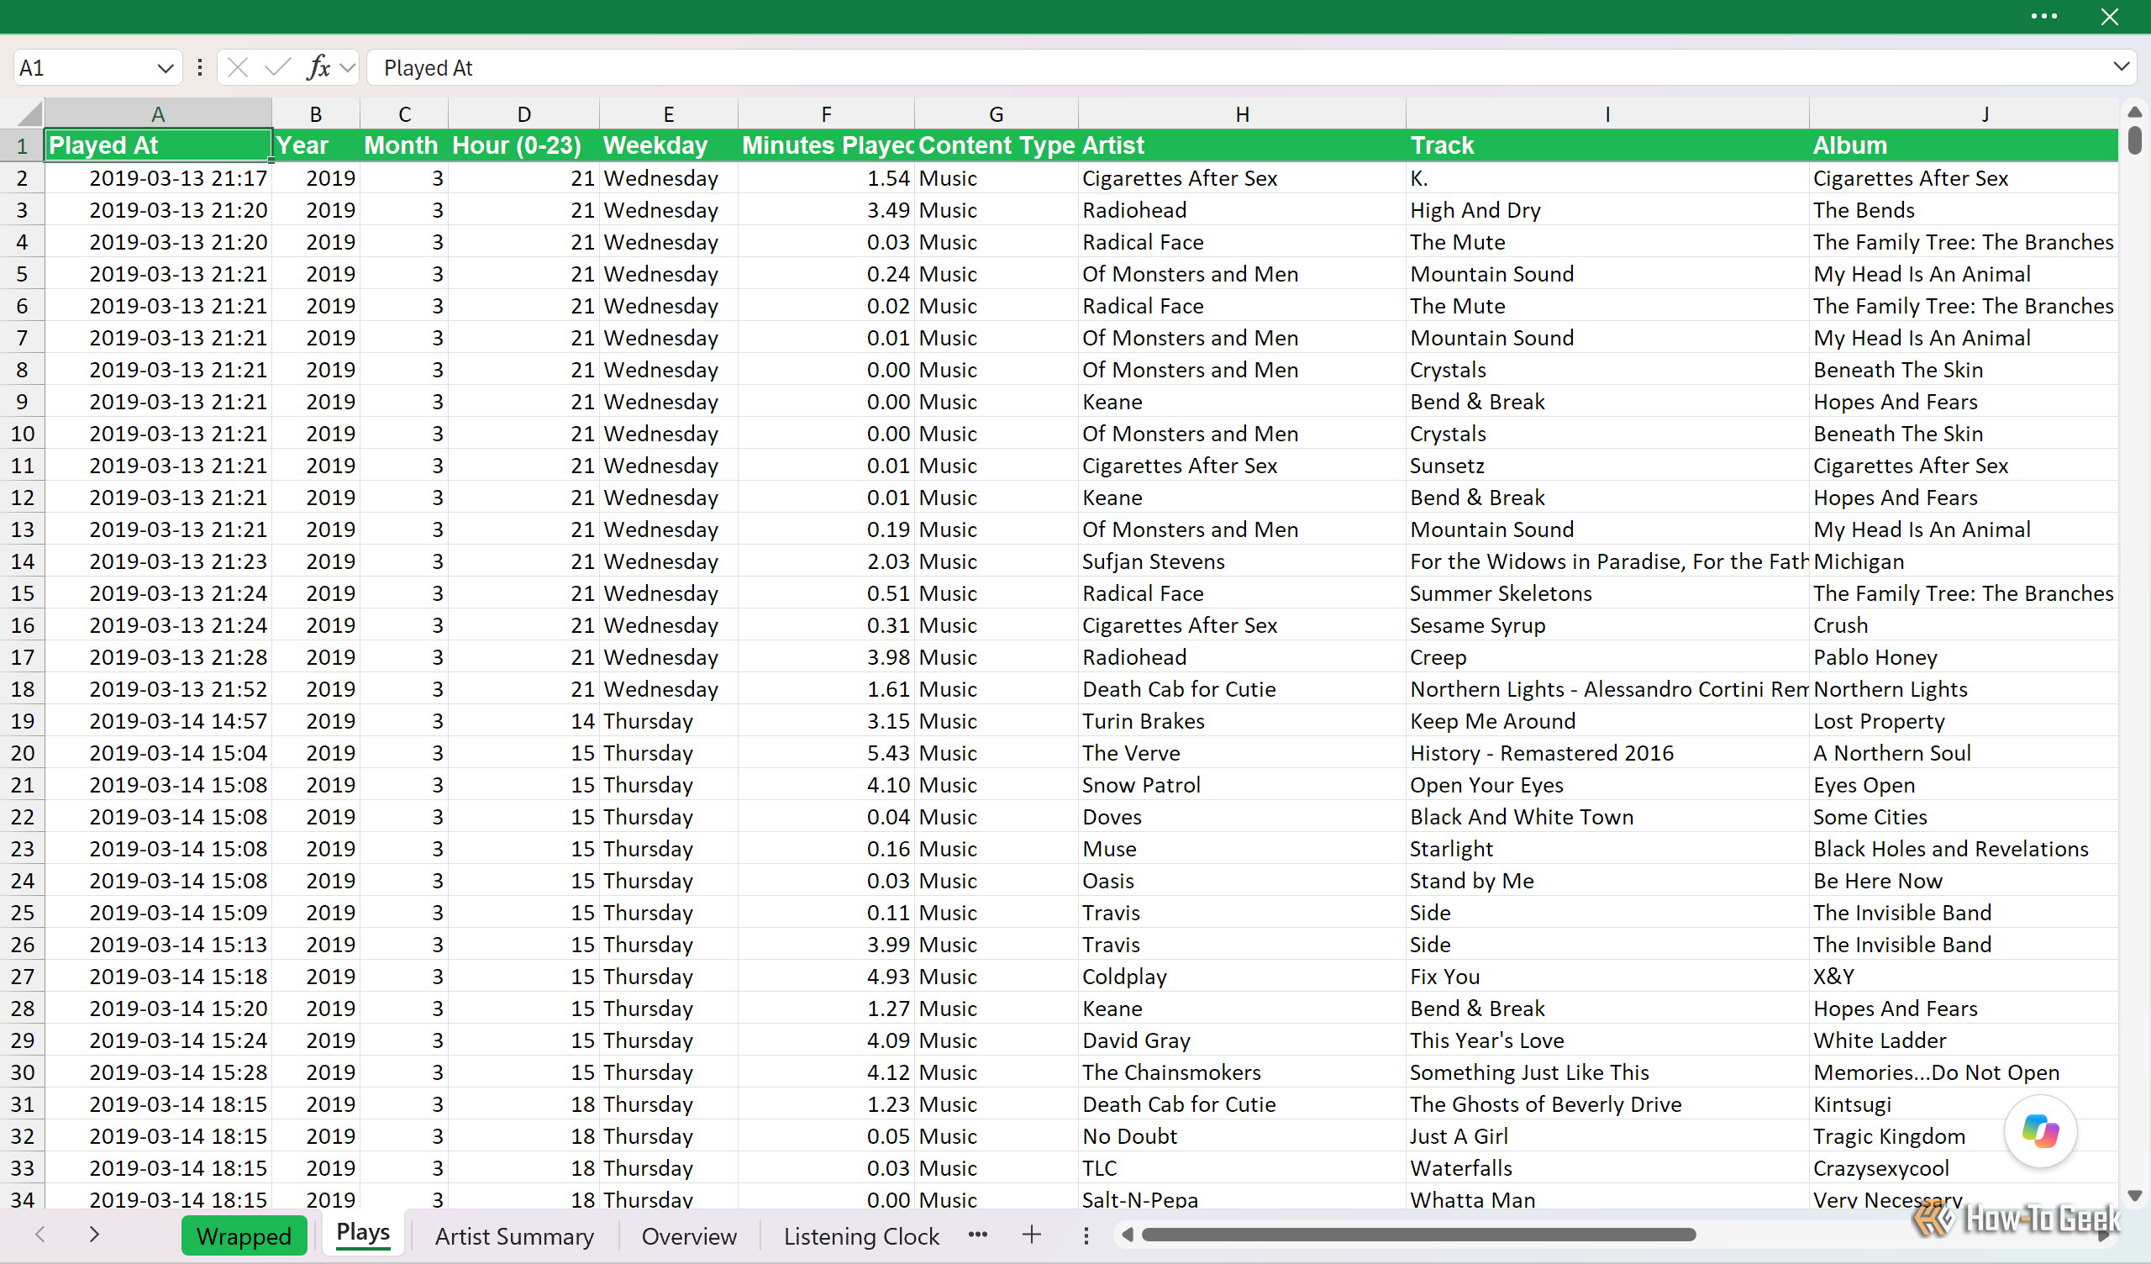Expand the dropdown next to fx icon
The width and height of the screenshot is (2151, 1264).
click(346, 68)
